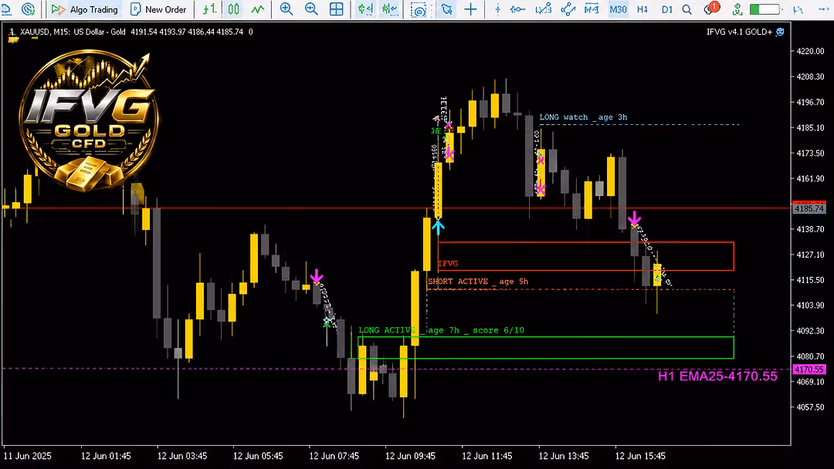Select the vertical line drawing tool
Screen dimensions: 834x469
pyautogui.click(x=498, y=9)
